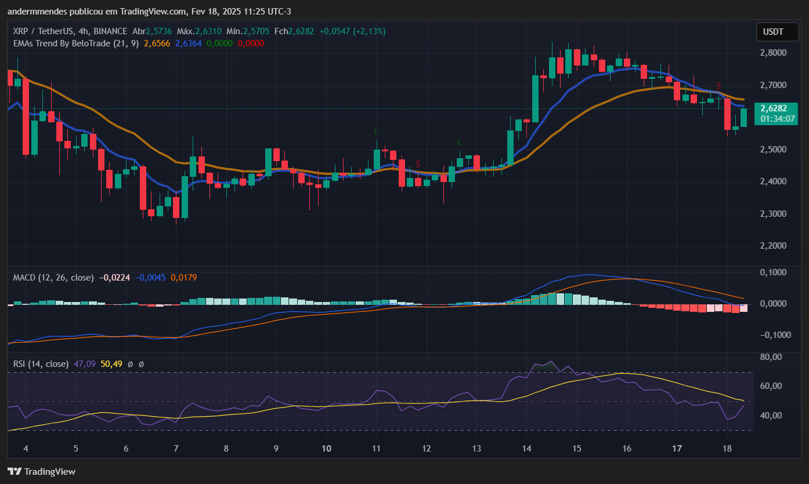Image resolution: width=809 pixels, height=484 pixels.
Task: Click the high price Máx 2,6310
Action: pos(200,31)
